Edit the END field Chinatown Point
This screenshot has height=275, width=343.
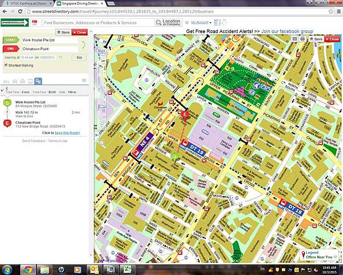(x=49, y=49)
